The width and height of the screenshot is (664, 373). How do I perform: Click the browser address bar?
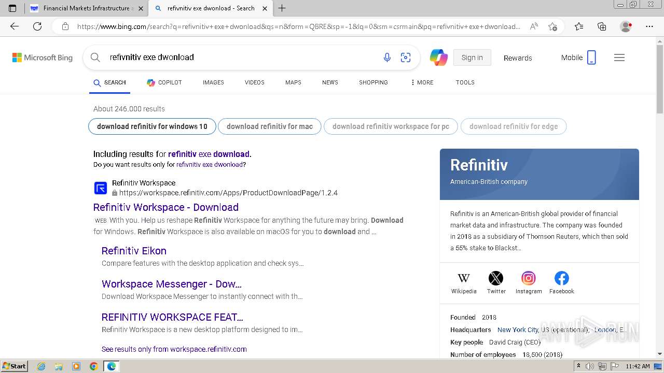pyautogui.click(x=298, y=26)
